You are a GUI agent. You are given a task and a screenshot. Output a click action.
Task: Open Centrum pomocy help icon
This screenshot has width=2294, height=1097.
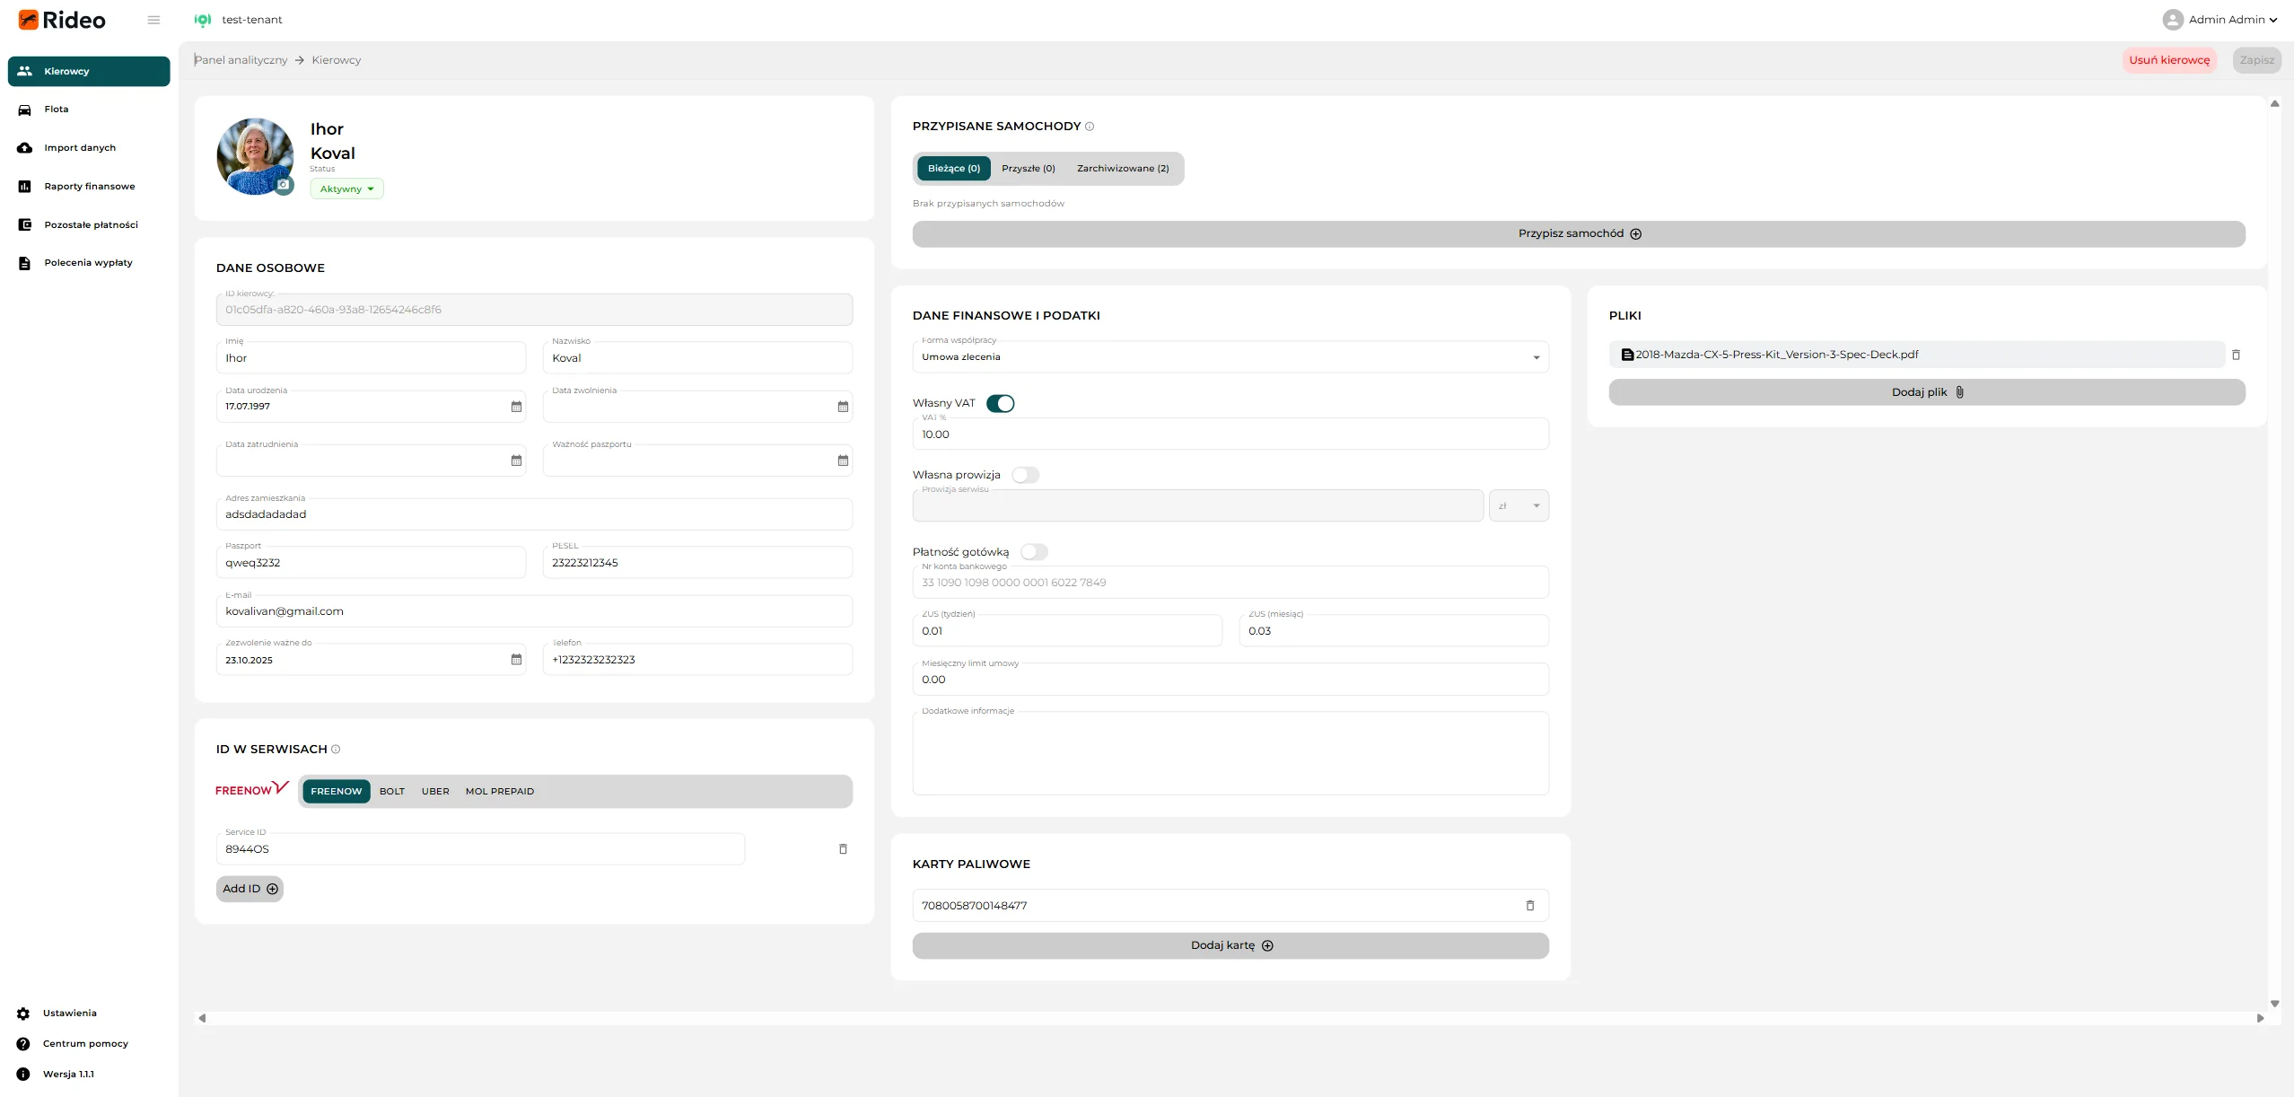23,1044
